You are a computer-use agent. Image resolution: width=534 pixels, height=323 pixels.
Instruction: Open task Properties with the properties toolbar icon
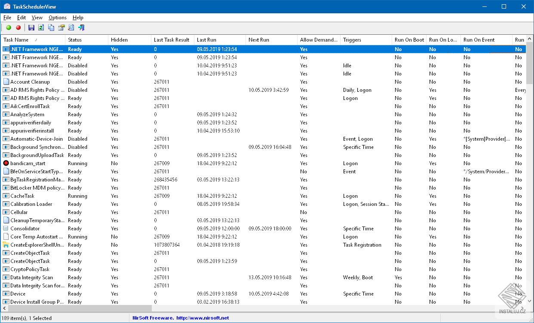click(61, 27)
